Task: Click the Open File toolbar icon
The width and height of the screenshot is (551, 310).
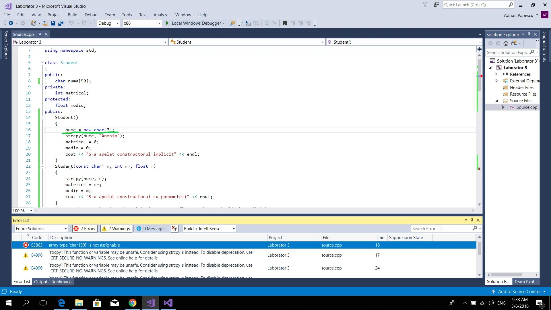Action: [x=45, y=23]
